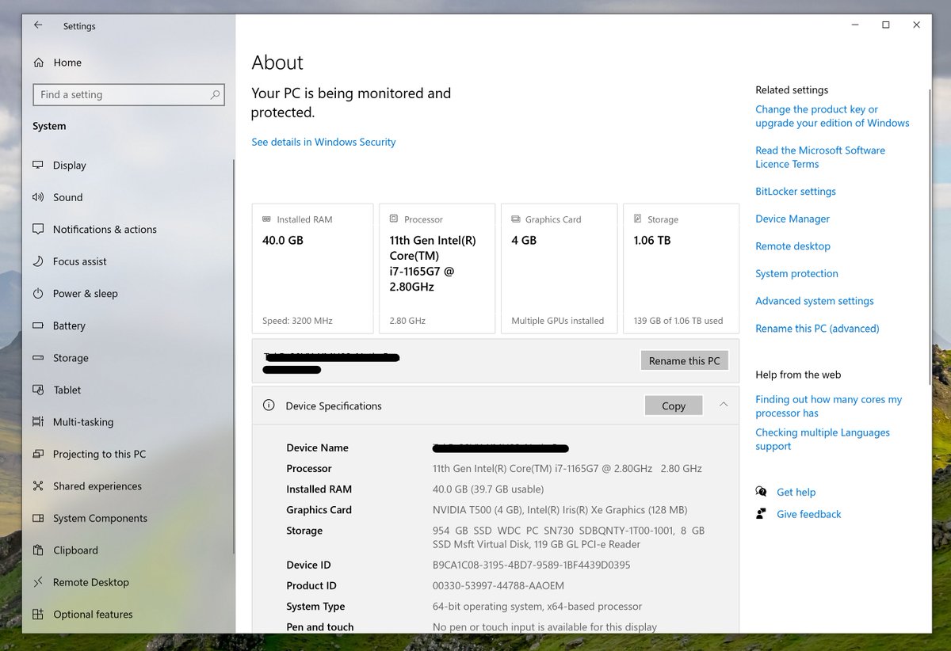The image size is (951, 651).
Task: Open the Display settings page label
Action: tap(69, 166)
